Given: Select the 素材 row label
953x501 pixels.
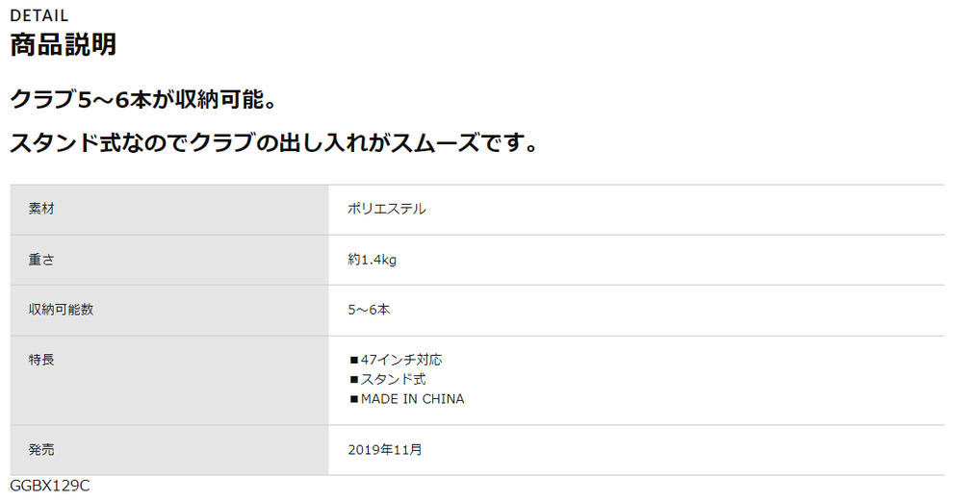Looking at the screenshot, I should point(41,209).
